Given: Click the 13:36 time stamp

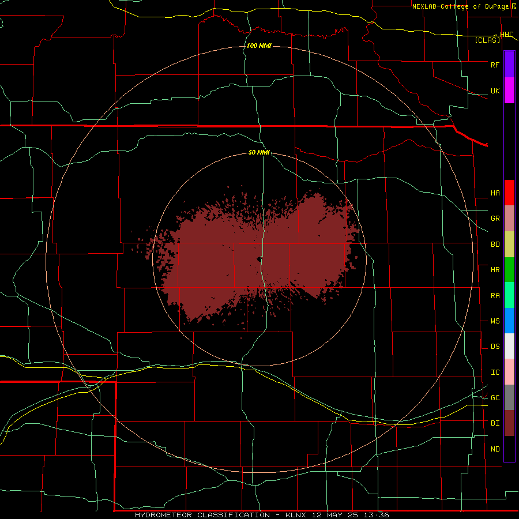Looking at the screenshot, I should [377, 515].
